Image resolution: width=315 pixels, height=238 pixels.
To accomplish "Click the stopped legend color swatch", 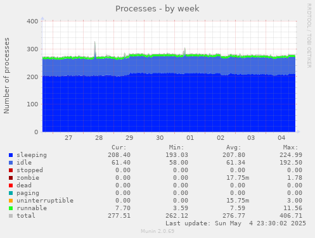I will coord(11,170).
